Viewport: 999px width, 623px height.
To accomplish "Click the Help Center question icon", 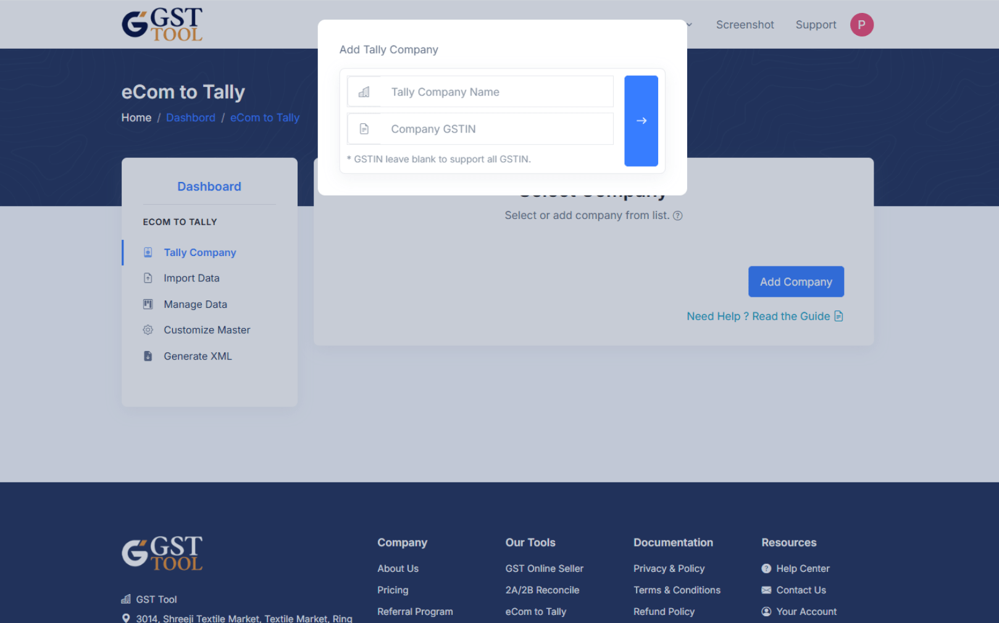I will tap(766, 569).
